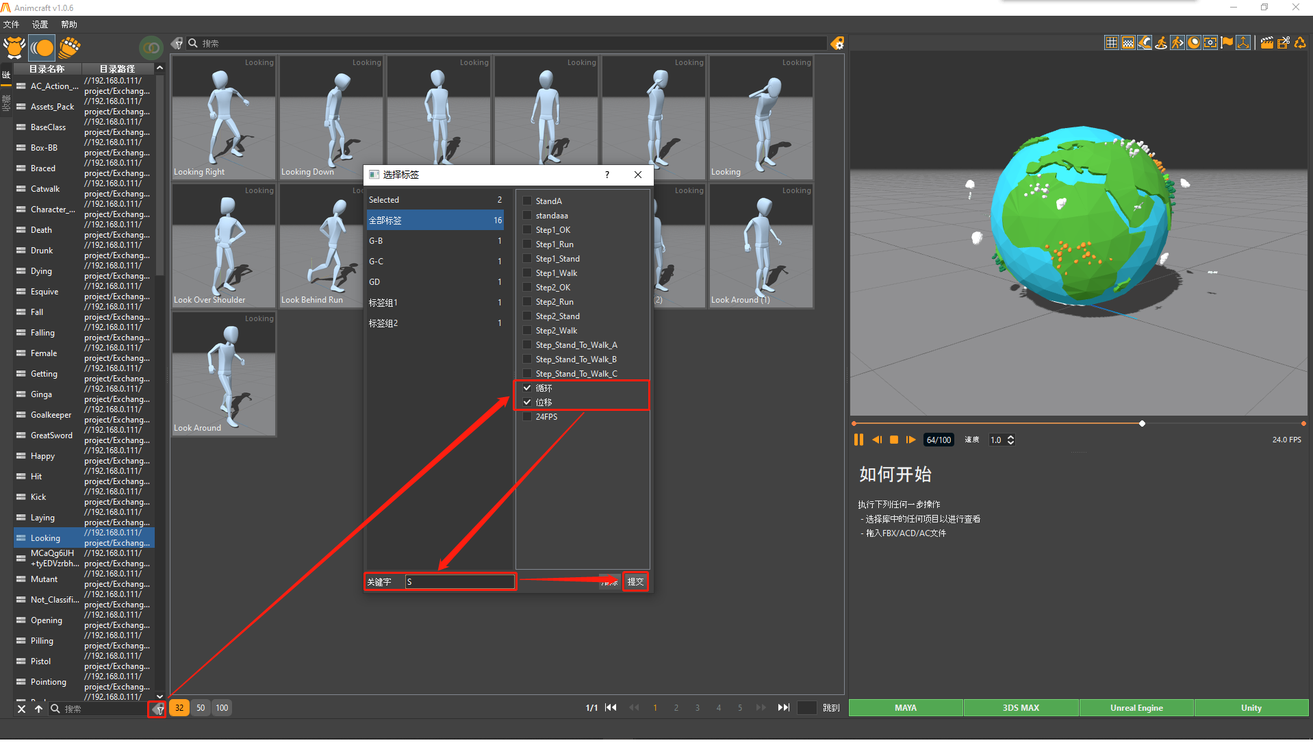The width and height of the screenshot is (1313, 745).
Task: Open the gauntlet fist library icon
Action: point(69,47)
